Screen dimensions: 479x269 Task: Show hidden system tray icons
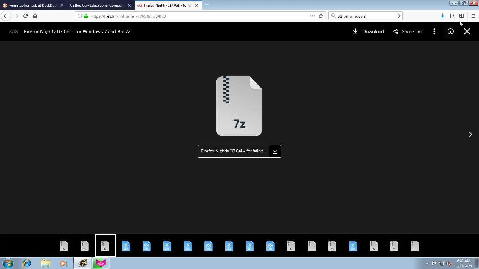427,263
